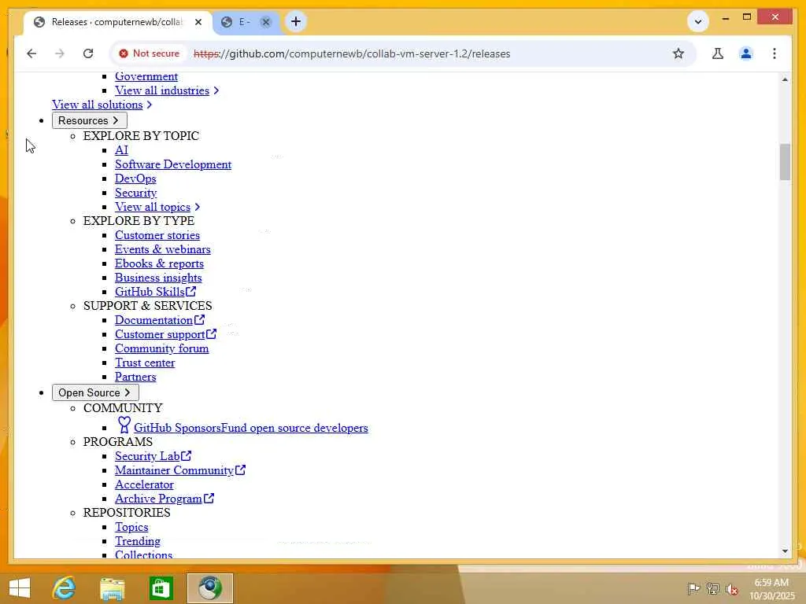Open File Explorer from taskbar
806x604 pixels.
tap(112, 588)
